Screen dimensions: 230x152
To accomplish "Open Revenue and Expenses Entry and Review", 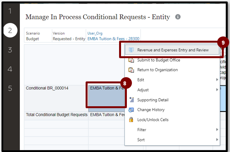I will pos(172,50).
